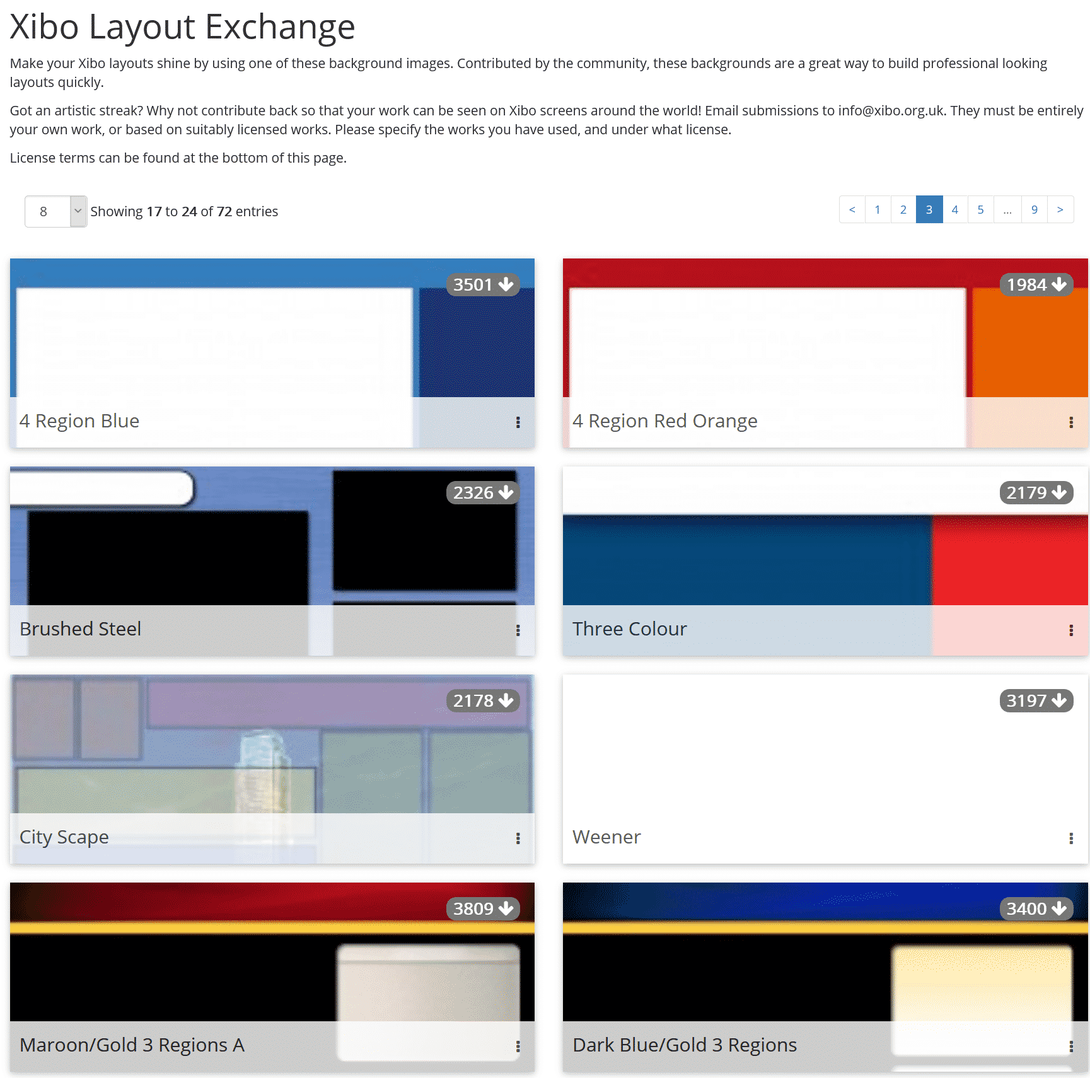The width and height of the screenshot is (1090, 1078).
Task: Go to pagination page 1
Action: (x=878, y=209)
